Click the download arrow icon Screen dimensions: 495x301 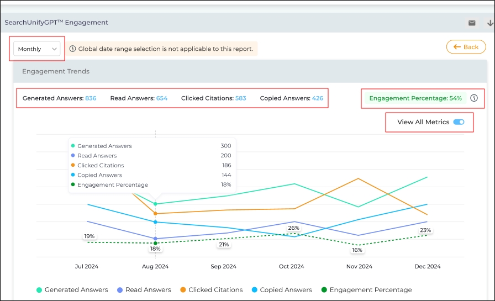pos(490,23)
